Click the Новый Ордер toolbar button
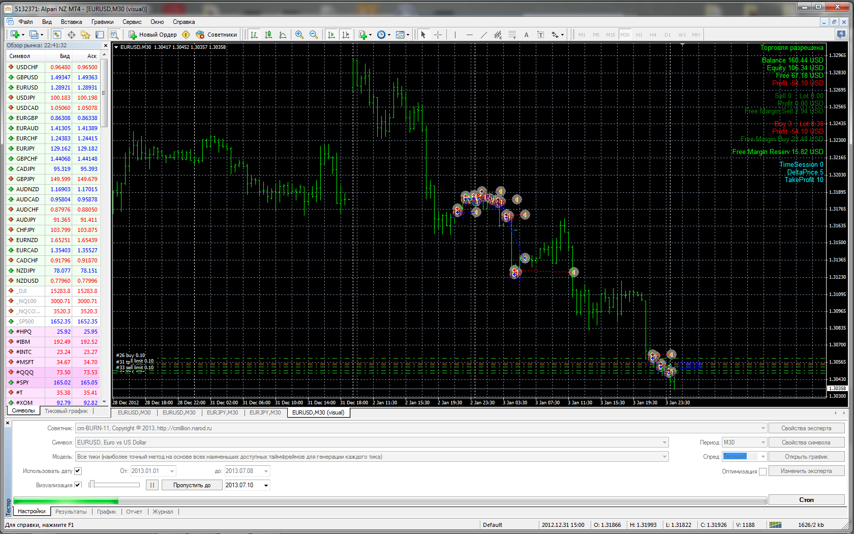Image resolution: width=854 pixels, height=534 pixels. (x=152, y=35)
